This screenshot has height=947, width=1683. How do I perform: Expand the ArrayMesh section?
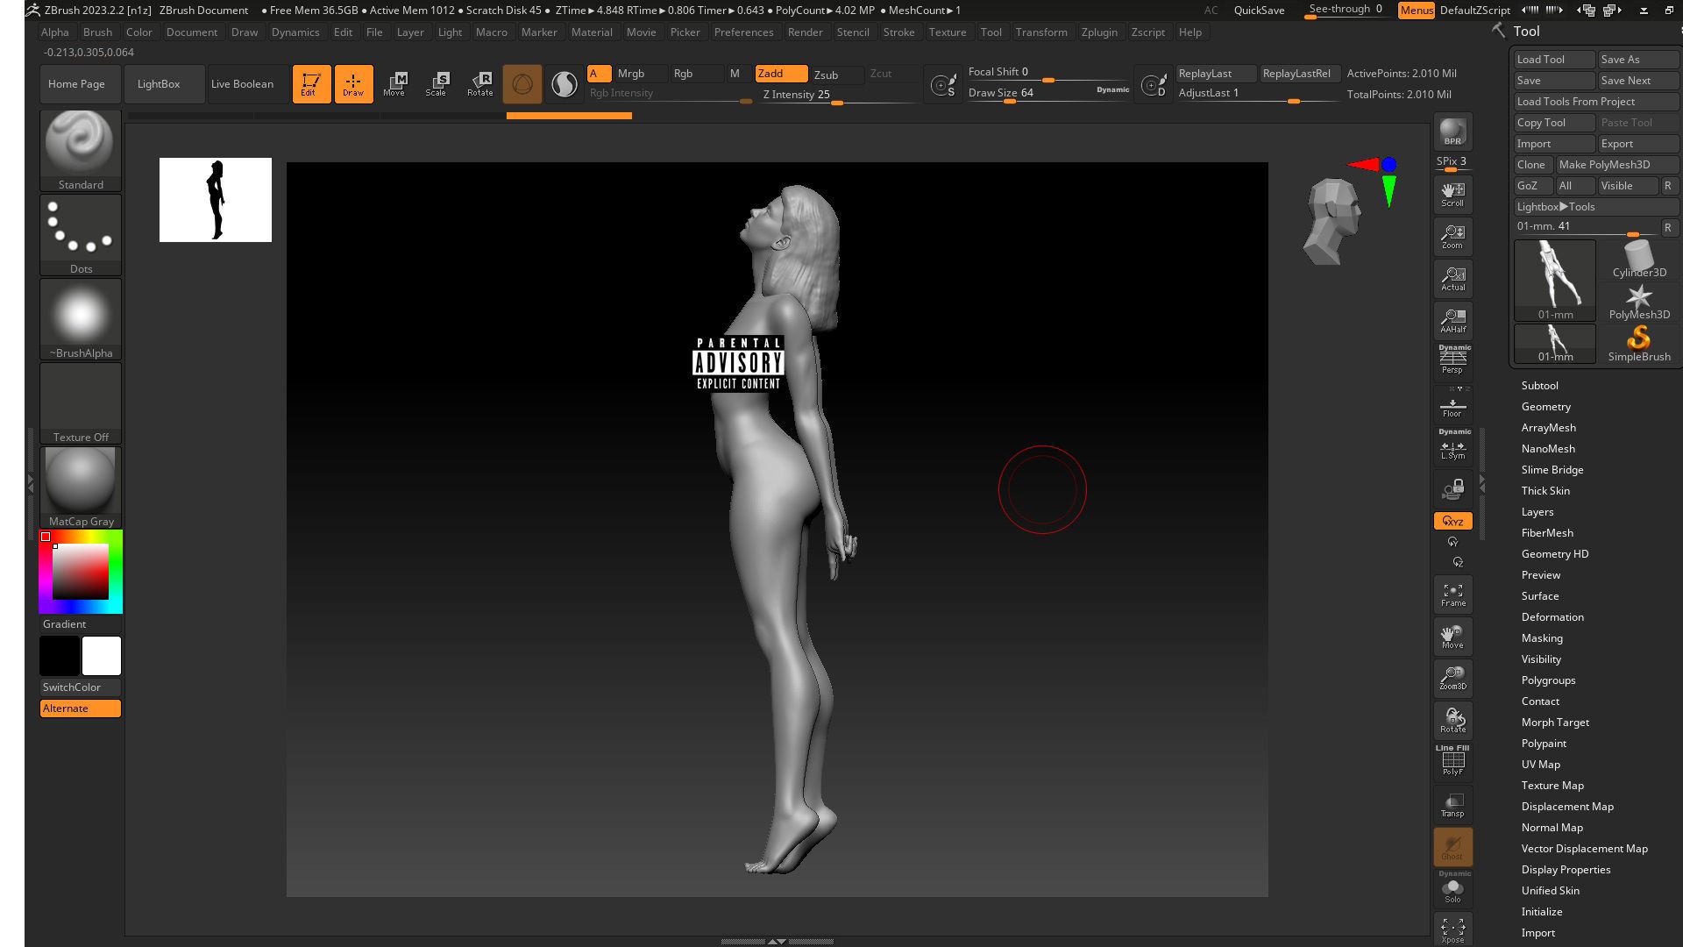point(1548,428)
